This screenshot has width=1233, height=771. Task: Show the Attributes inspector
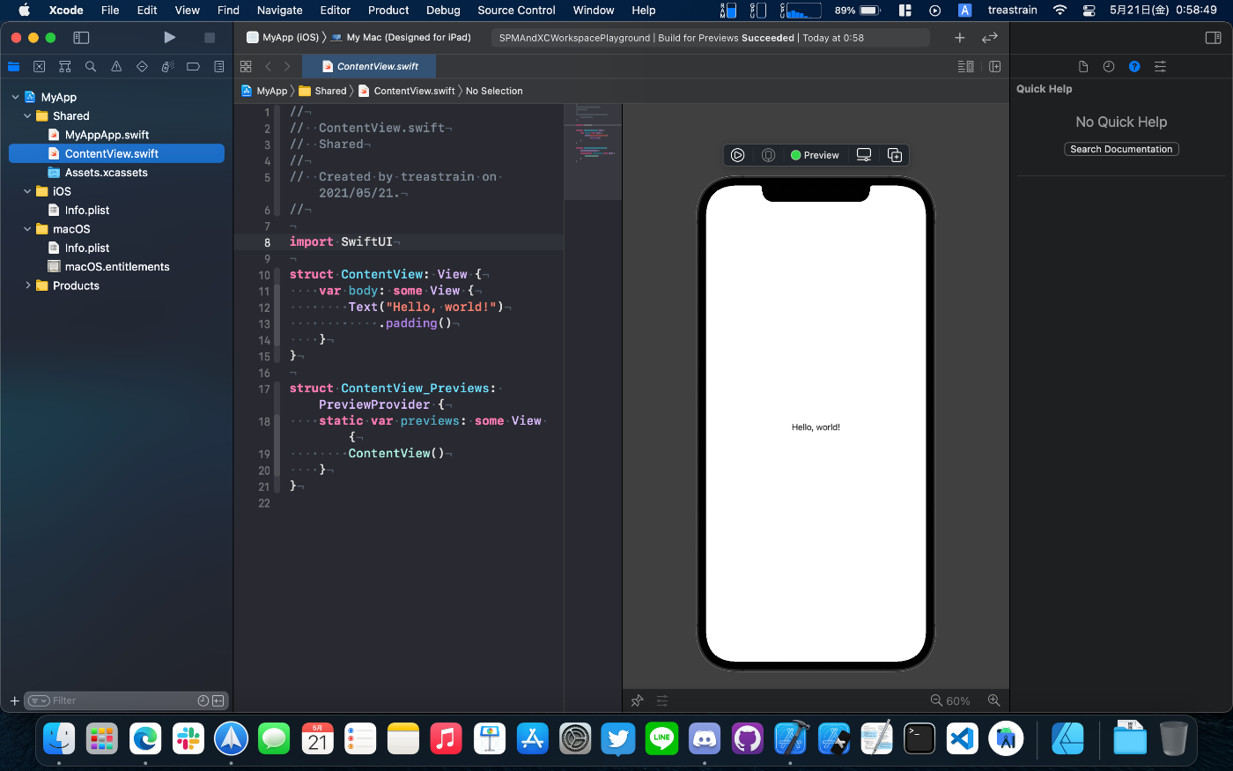(1160, 66)
